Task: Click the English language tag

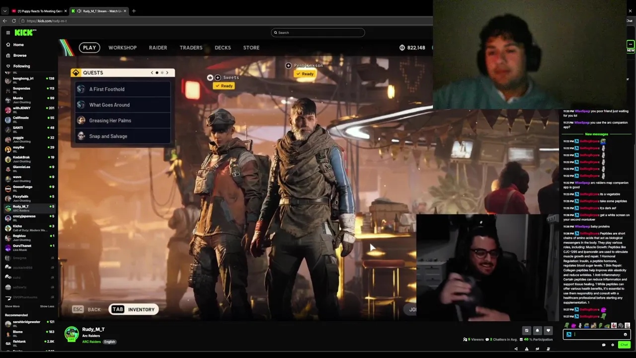Action: click(109, 342)
